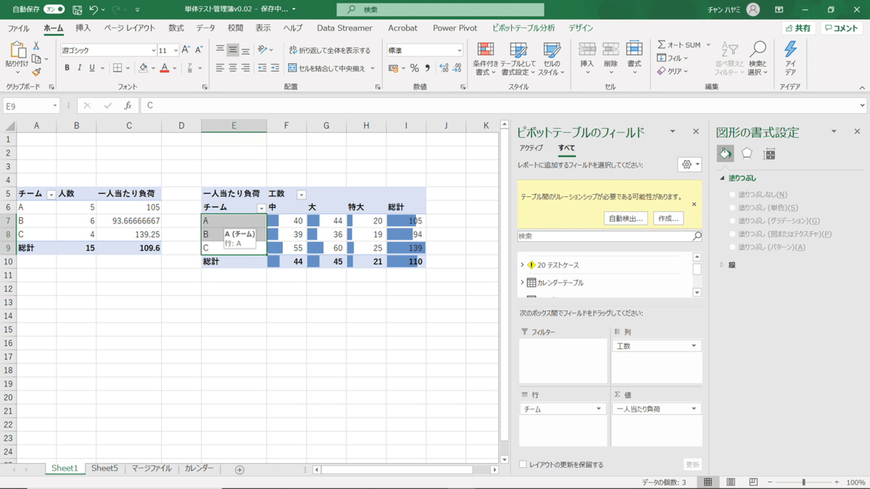The width and height of the screenshot is (870, 489).
Task: Select Pattern fill (パターン) radio button
Action: tap(732, 247)
